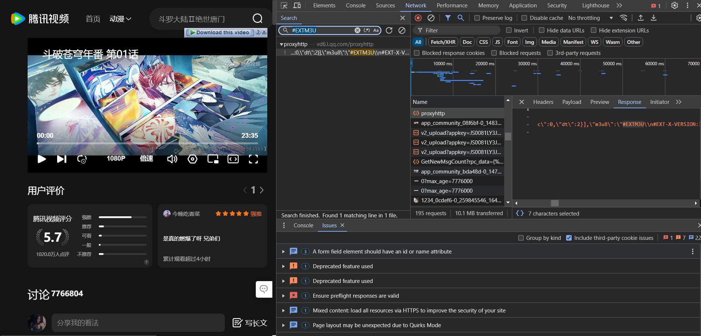The image size is (701, 336).
Task: Click the Tencent Video search magnifier icon
Action: (257, 18)
